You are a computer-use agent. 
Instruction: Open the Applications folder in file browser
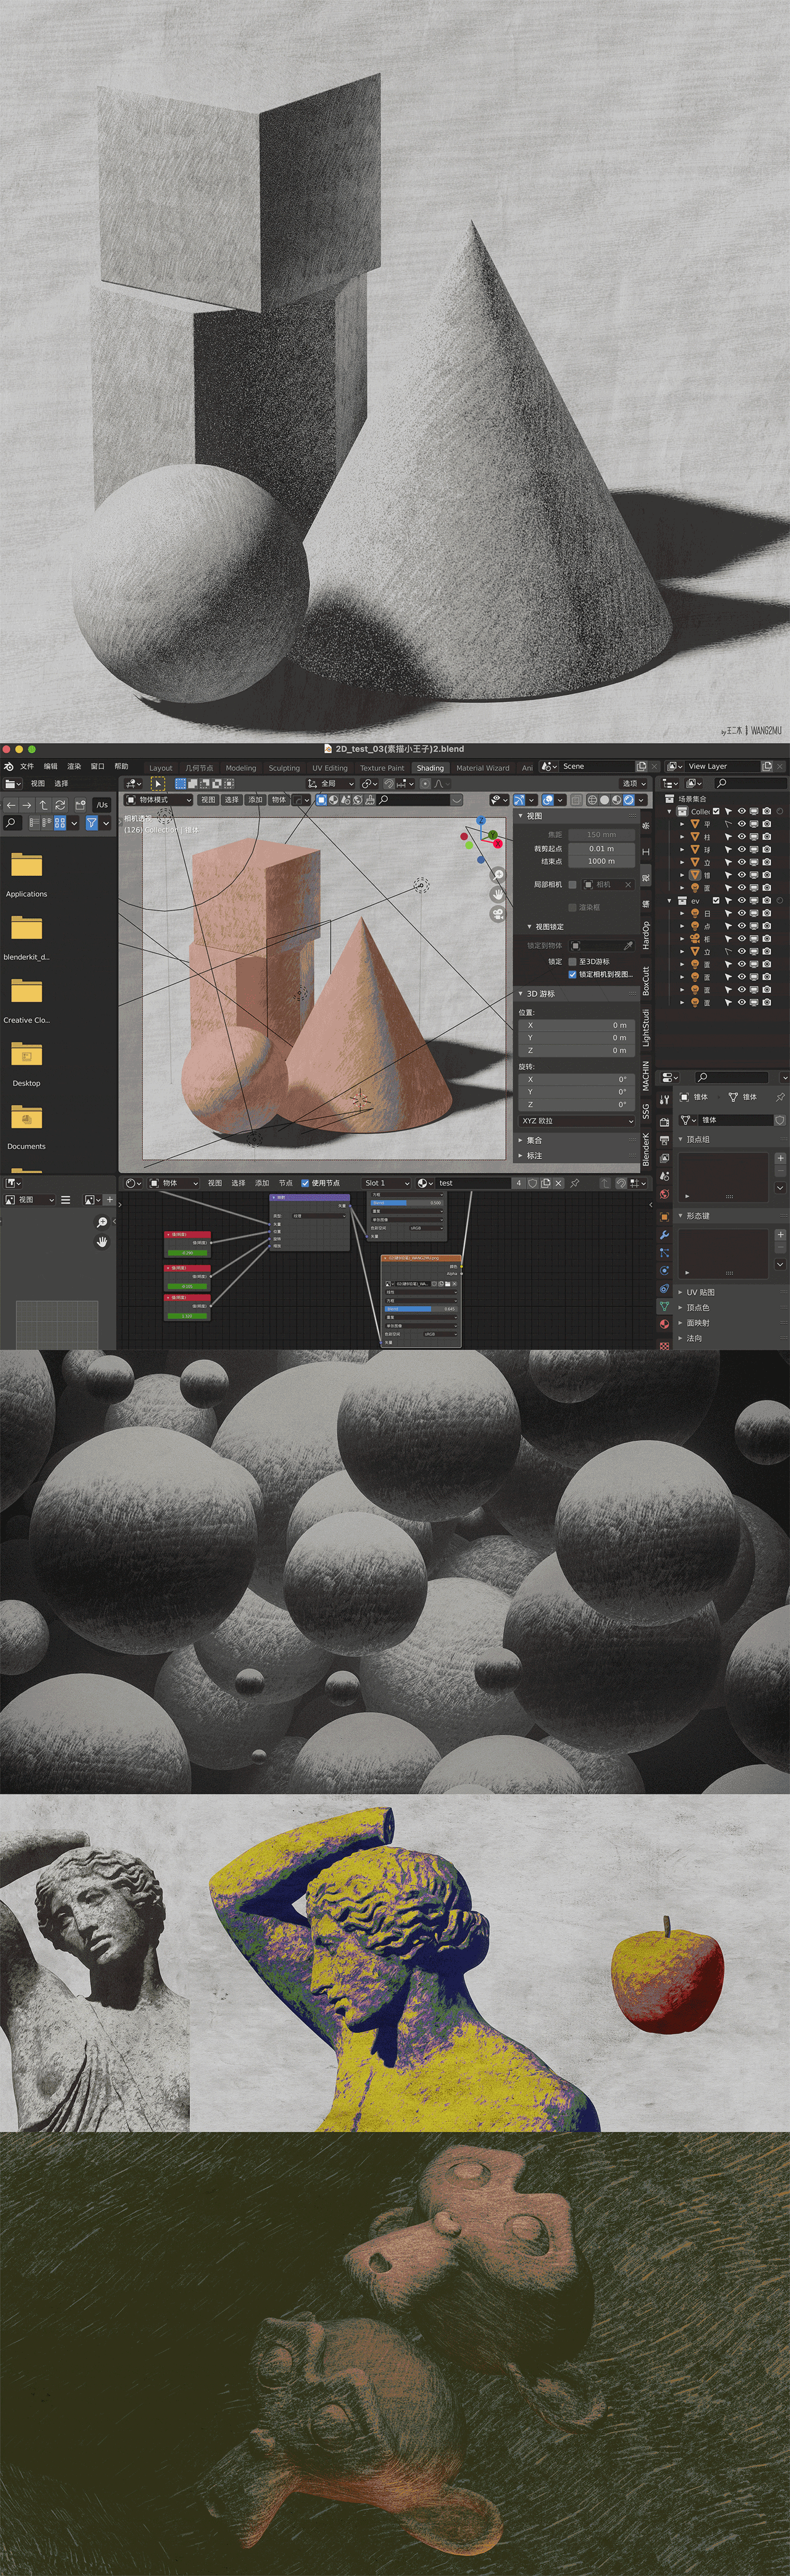click(26, 872)
